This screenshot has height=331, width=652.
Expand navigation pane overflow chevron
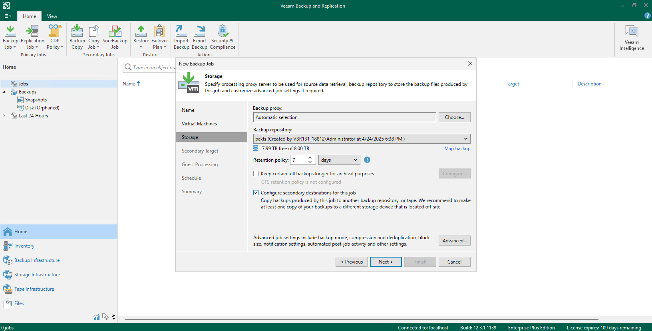pos(114,317)
